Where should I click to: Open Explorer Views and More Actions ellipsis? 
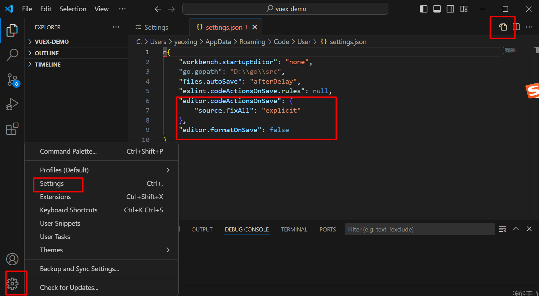(x=116, y=27)
